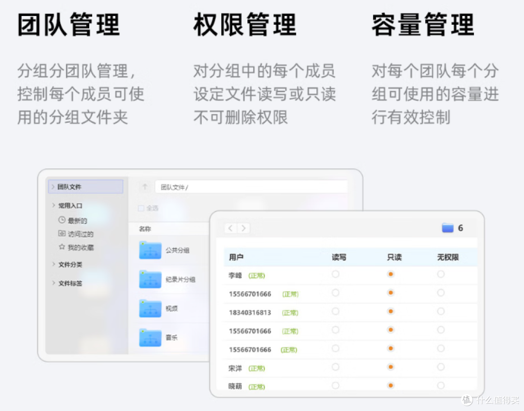Click the blue folder icon next to 6

pyautogui.click(x=447, y=228)
